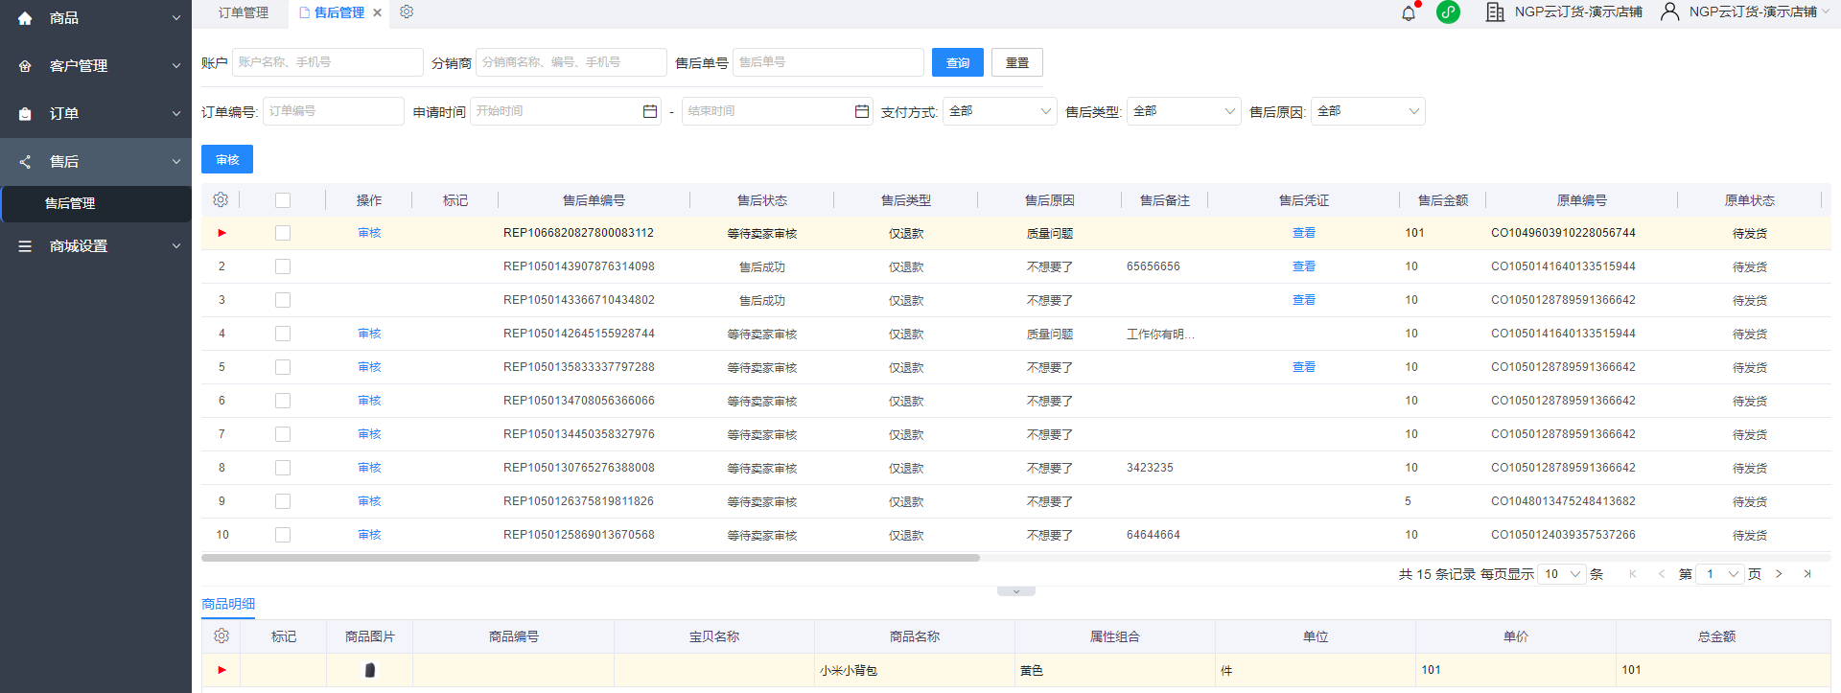
Task: Open the settings gear beside the tabs
Action: (x=407, y=12)
